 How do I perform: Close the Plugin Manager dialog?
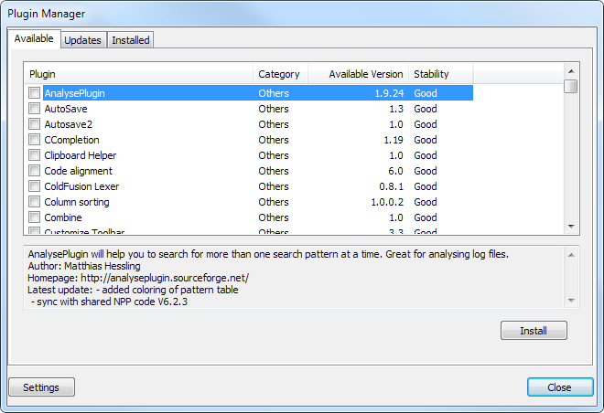[x=559, y=387]
